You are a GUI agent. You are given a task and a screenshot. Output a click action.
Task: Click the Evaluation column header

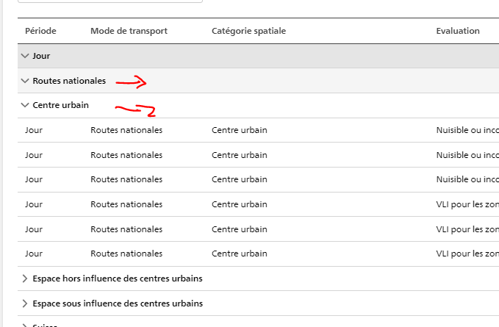point(458,31)
